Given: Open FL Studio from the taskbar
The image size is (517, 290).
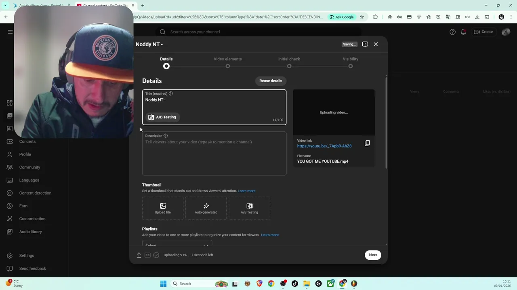Looking at the screenshot, I should 354,284.
